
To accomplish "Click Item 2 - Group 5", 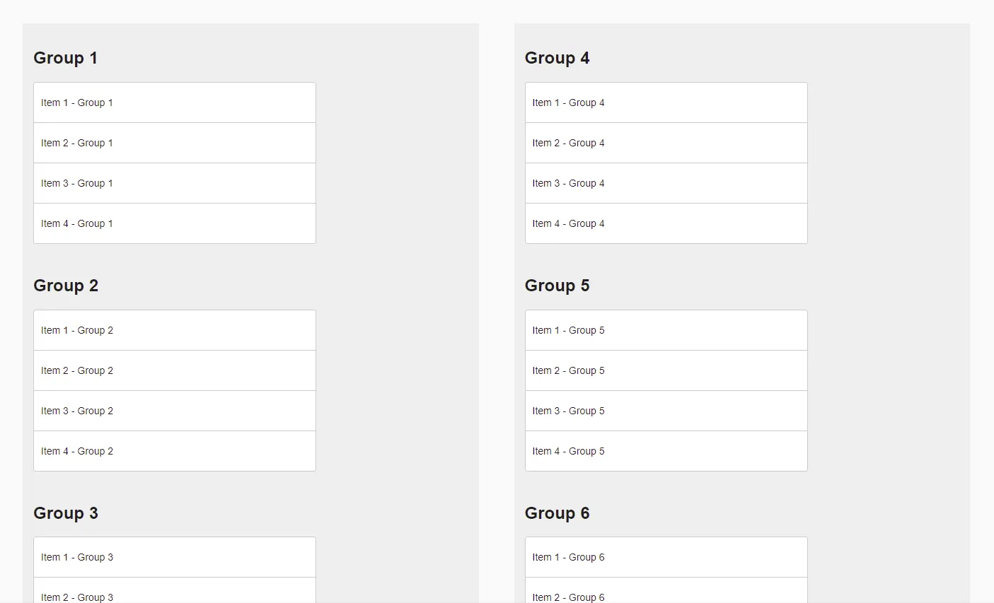I will coord(666,370).
